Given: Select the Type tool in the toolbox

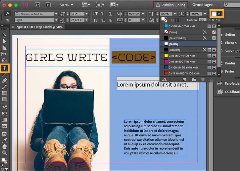Looking at the screenshot, I should (5, 68).
